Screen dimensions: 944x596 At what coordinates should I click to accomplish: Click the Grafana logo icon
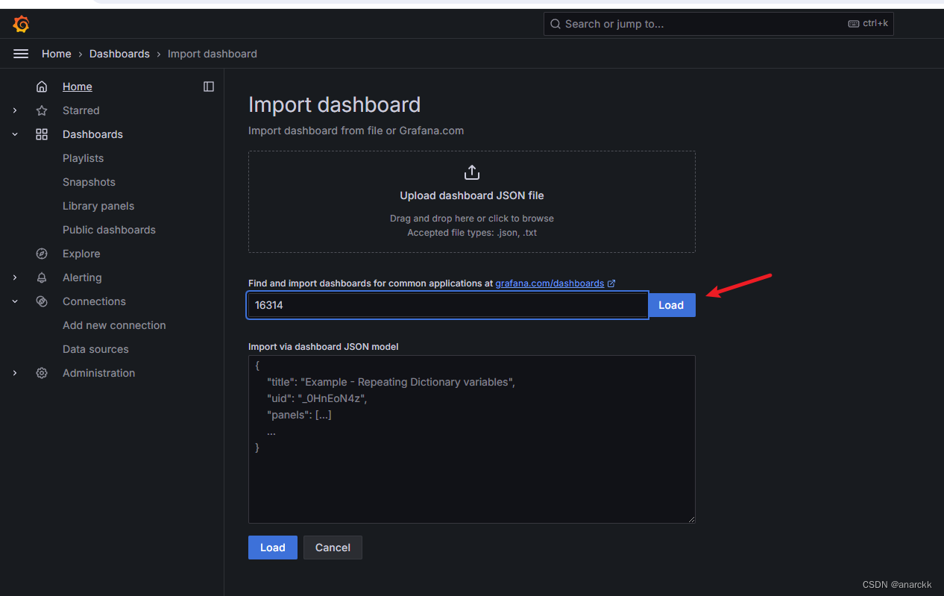point(21,24)
